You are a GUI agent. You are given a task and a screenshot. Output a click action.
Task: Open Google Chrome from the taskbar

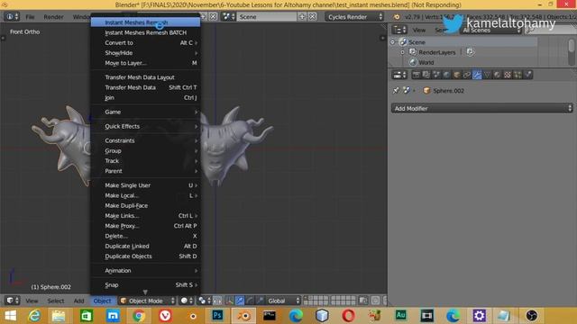coord(139,315)
